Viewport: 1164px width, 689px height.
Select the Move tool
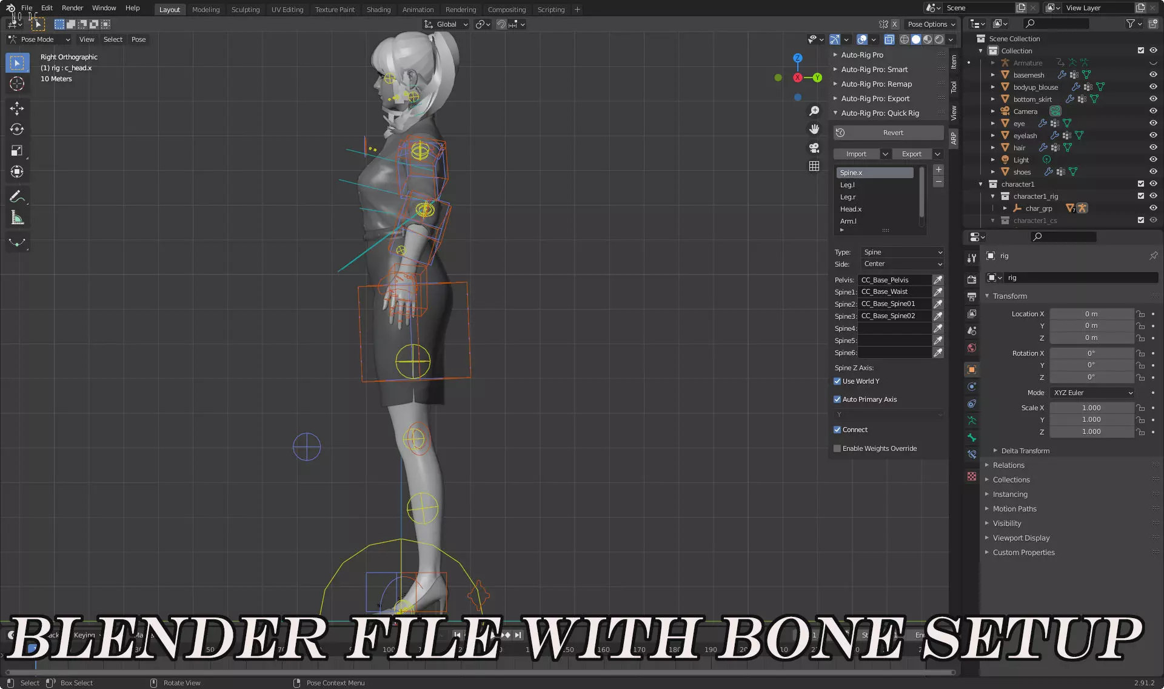click(x=17, y=108)
